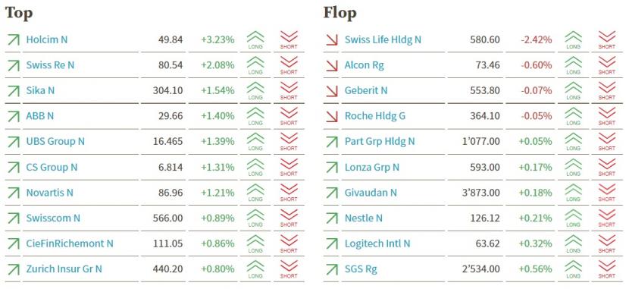Open the Part Grp Hldg N link
Image resolution: width=629 pixels, height=289 pixels.
tap(380, 142)
